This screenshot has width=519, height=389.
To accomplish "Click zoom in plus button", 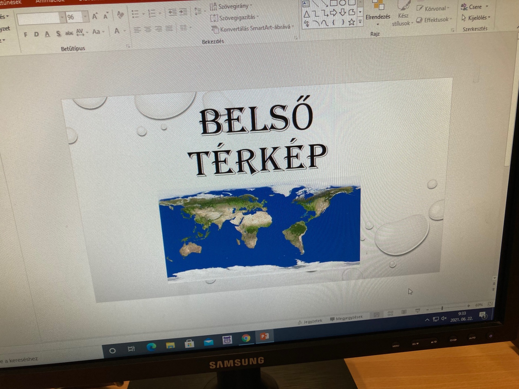I will tap(468, 306).
